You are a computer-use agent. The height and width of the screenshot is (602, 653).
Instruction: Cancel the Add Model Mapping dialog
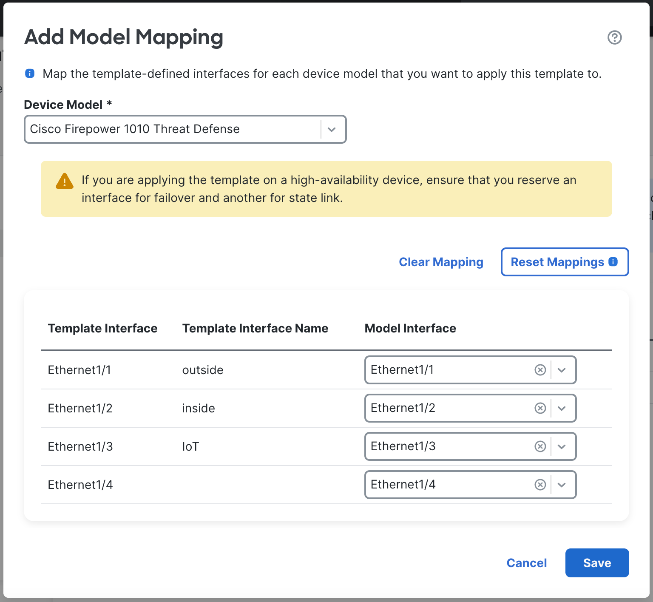526,562
